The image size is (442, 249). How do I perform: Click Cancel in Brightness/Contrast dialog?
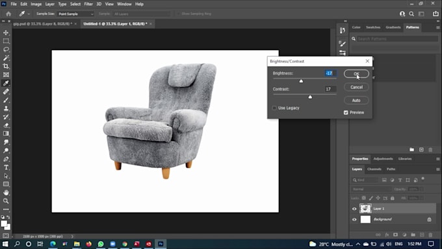[x=356, y=87]
